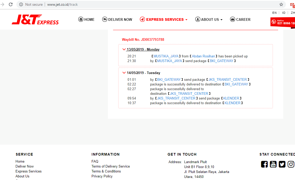The height and width of the screenshot is (180, 295).
Task: Click BKI_GATEWAY link in the 21:30 row
Action: [x=221, y=61]
